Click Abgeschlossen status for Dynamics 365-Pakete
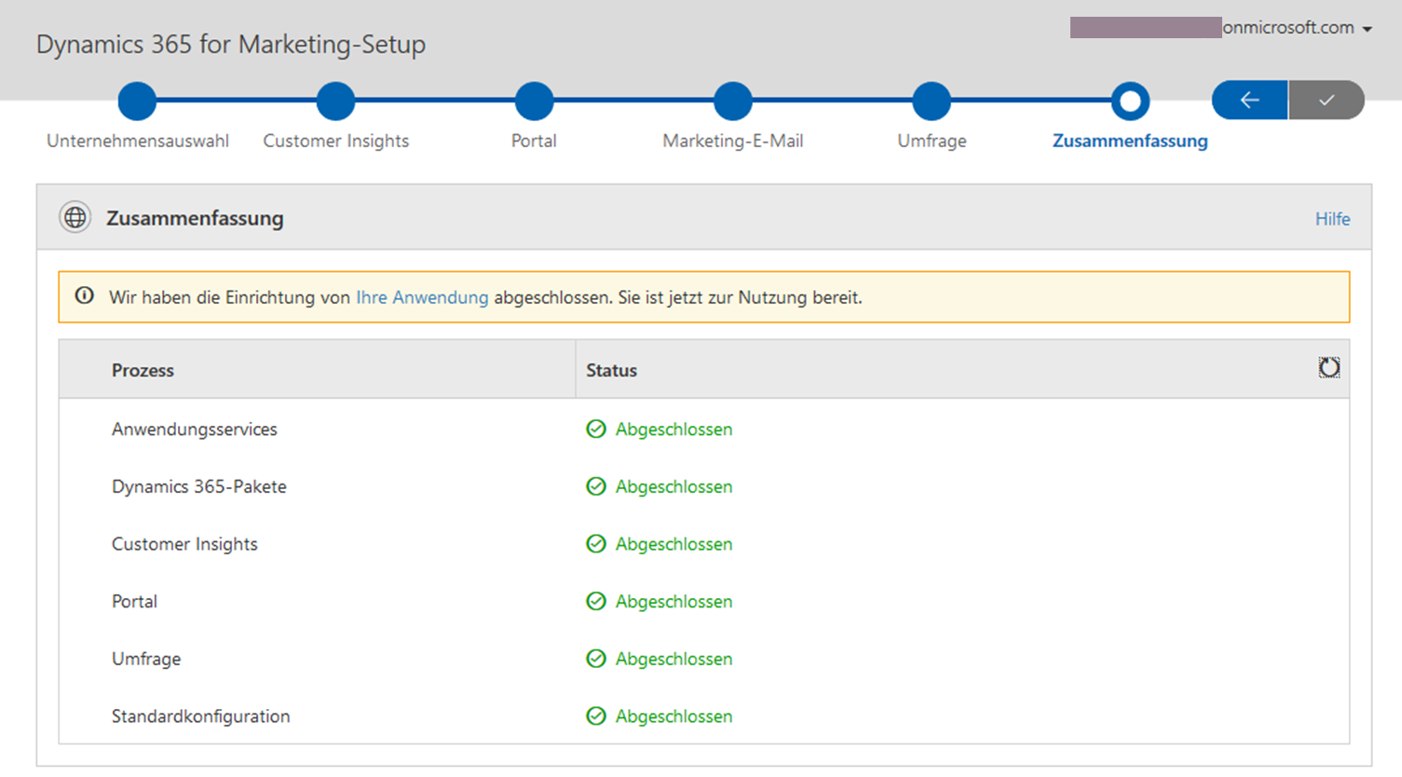This screenshot has height=777, width=1402. tap(674, 486)
